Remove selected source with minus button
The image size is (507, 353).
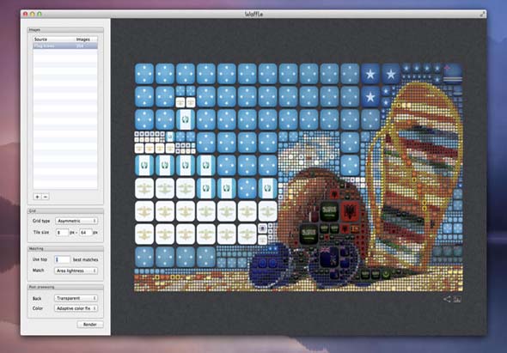(46, 197)
